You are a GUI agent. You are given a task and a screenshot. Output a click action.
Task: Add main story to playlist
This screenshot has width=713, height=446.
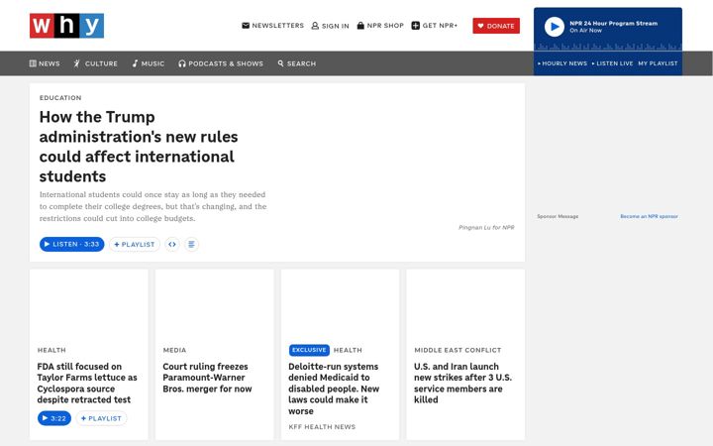[x=134, y=245]
